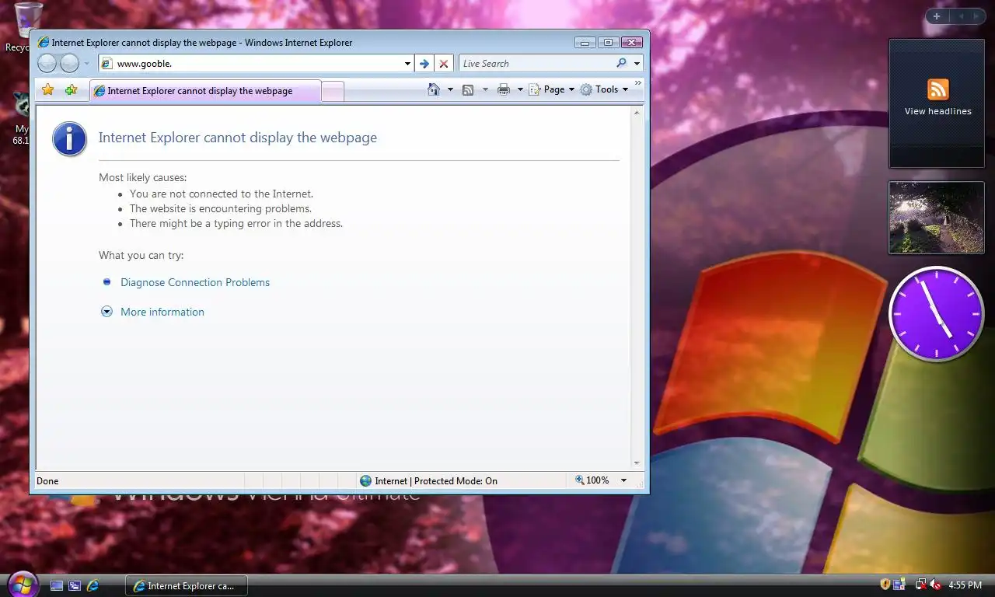Click the 'Done' status bar text
Image resolution: width=995 pixels, height=597 pixels.
click(47, 480)
